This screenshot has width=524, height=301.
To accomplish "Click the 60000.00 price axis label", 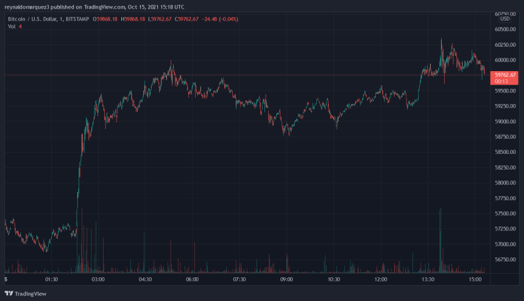I will tap(505, 60).
